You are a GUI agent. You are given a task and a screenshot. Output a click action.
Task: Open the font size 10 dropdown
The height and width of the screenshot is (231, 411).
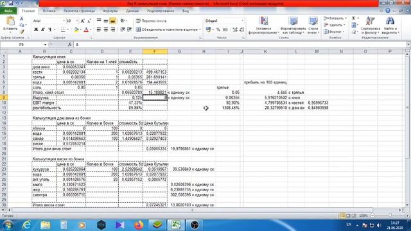pyautogui.click(x=77, y=21)
